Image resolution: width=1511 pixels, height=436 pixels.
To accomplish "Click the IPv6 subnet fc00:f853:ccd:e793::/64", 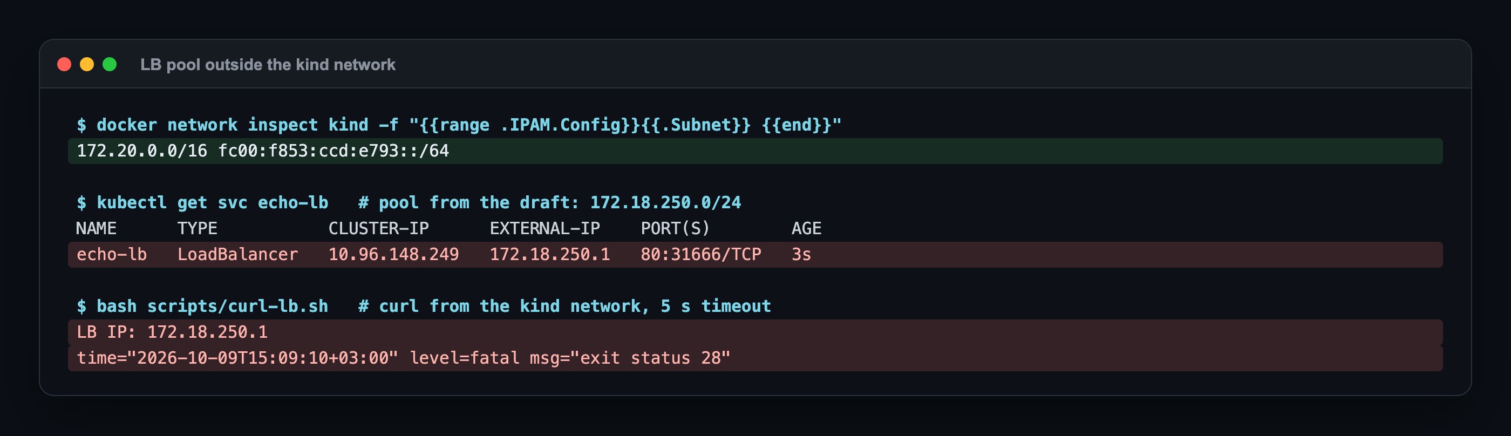I will pyautogui.click(x=333, y=151).
